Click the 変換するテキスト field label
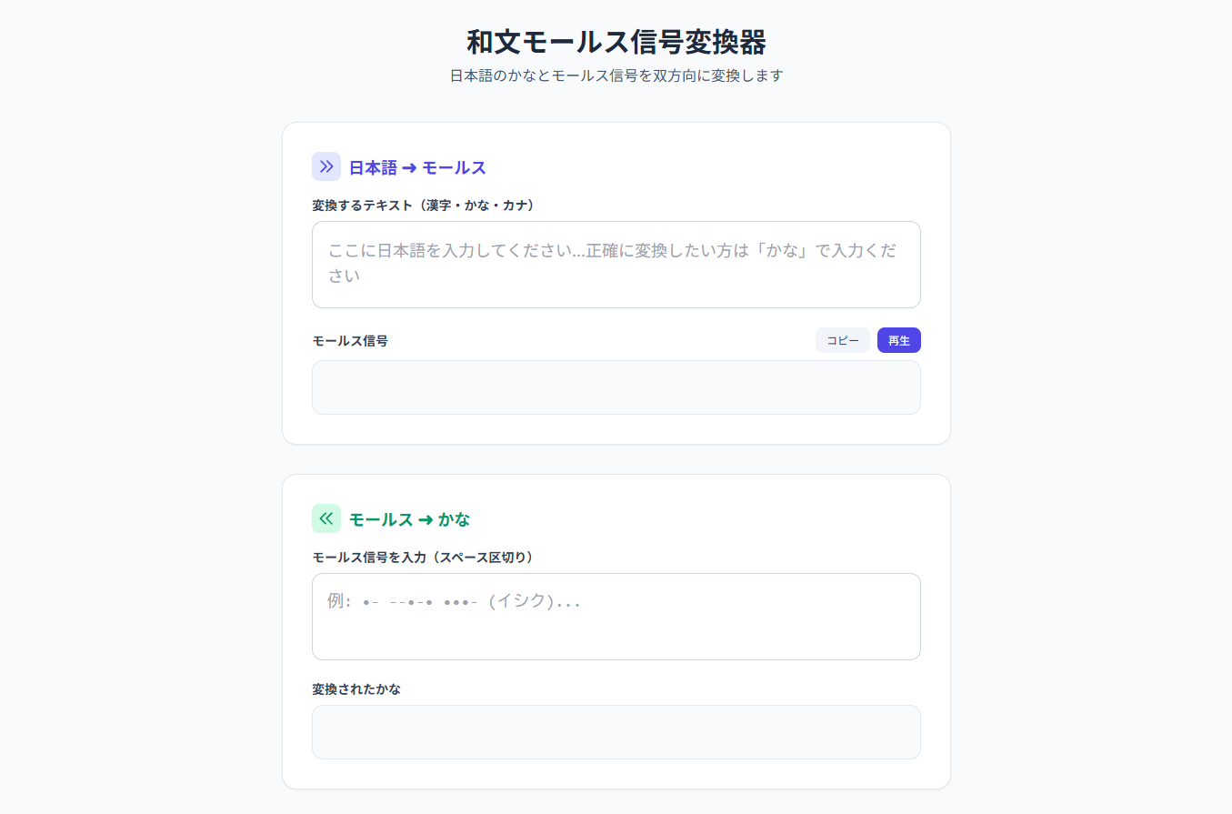The width and height of the screenshot is (1232, 814). 423,206
